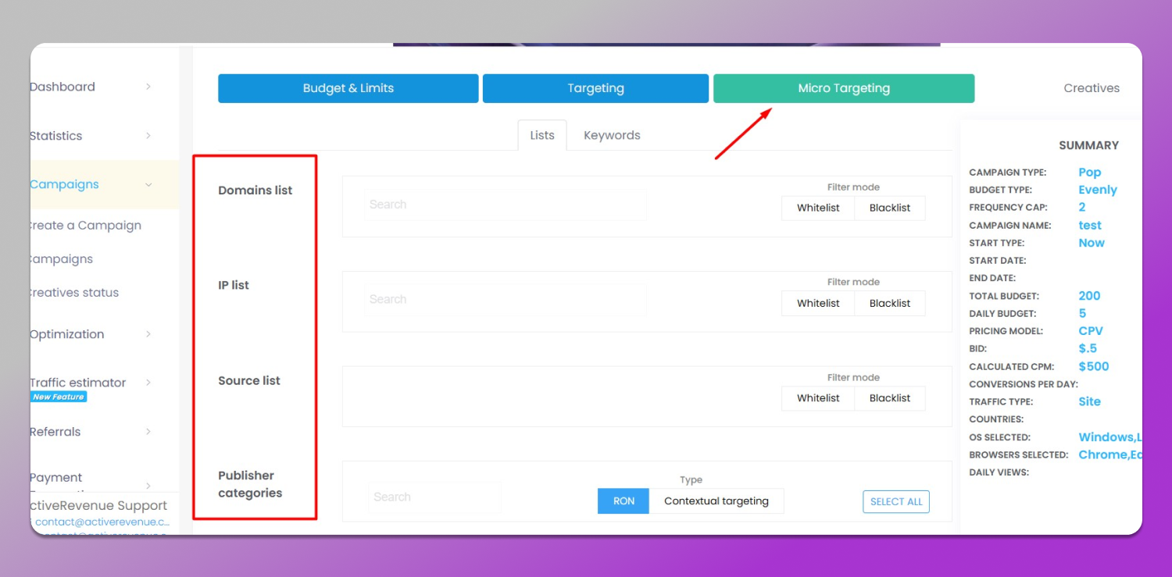This screenshot has width=1172, height=577.
Task: Open the Budget & Limits step
Action: coord(348,88)
